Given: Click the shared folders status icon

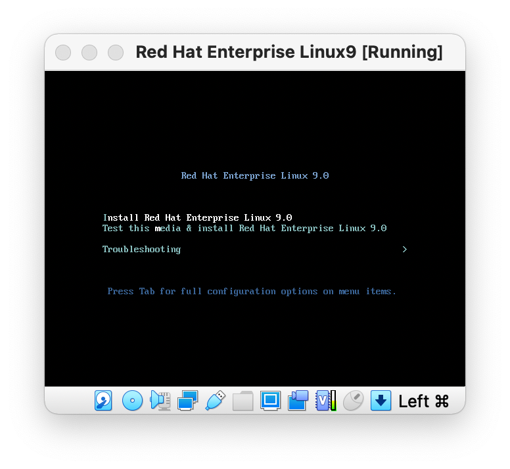Looking at the screenshot, I should point(243,401).
